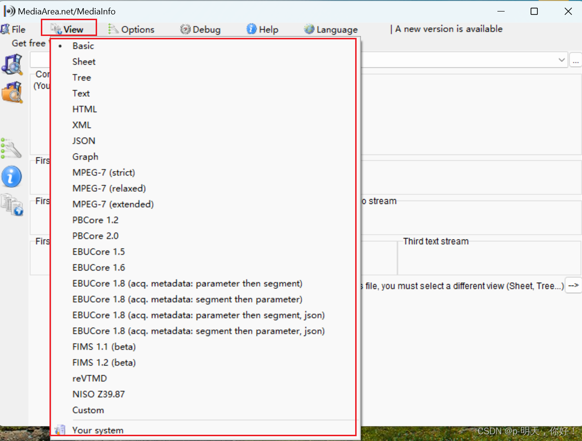Open the preferences wrench icon in sidebar
This screenshot has height=441, width=582.
[12, 149]
